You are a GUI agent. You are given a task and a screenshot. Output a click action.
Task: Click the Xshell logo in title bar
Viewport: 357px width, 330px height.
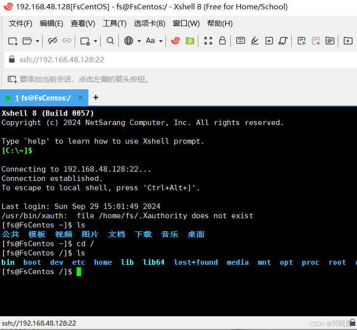tap(8, 6)
